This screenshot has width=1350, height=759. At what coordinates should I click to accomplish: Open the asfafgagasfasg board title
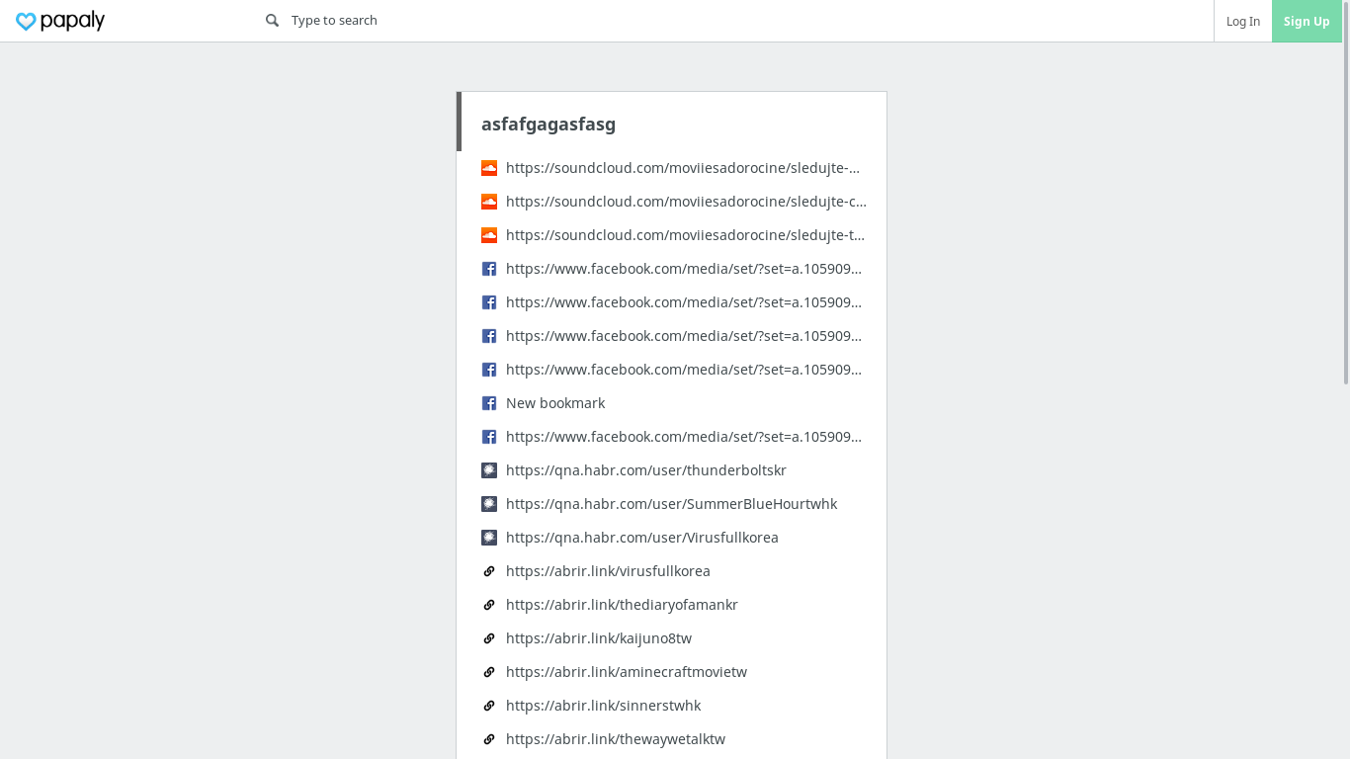(548, 124)
